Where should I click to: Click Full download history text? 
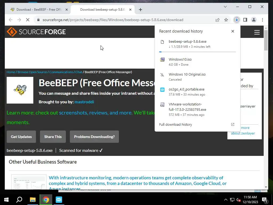click(x=175, y=124)
